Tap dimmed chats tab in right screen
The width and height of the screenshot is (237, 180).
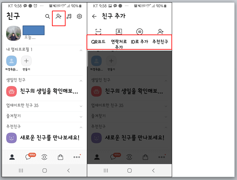[115, 156]
